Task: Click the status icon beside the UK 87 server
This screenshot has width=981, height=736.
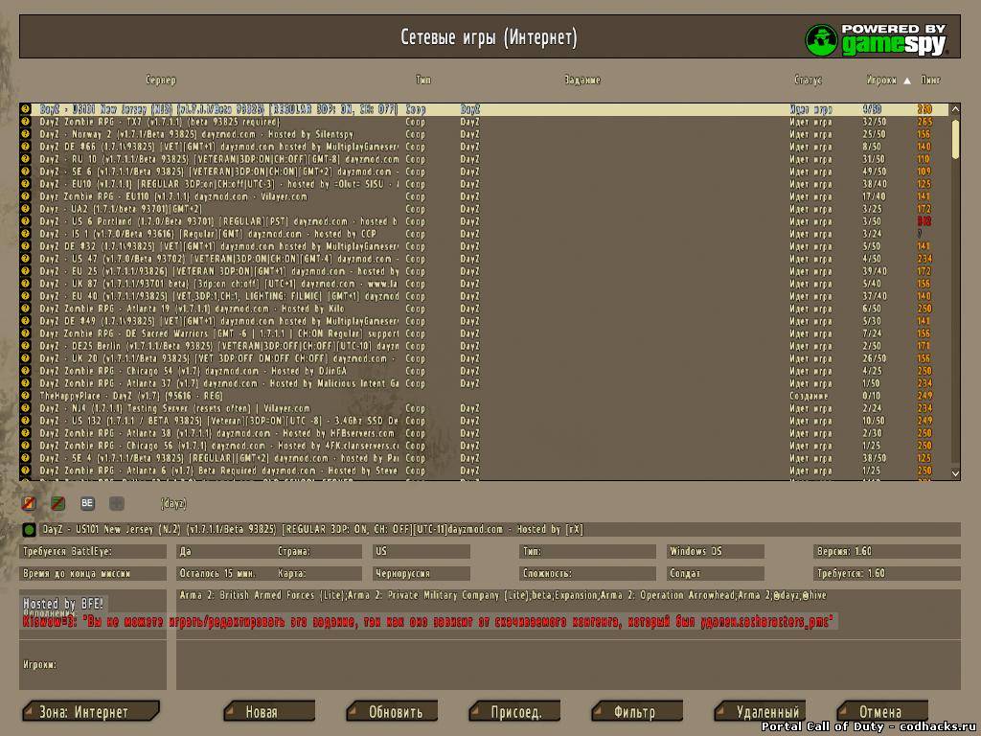Action: click(25, 284)
